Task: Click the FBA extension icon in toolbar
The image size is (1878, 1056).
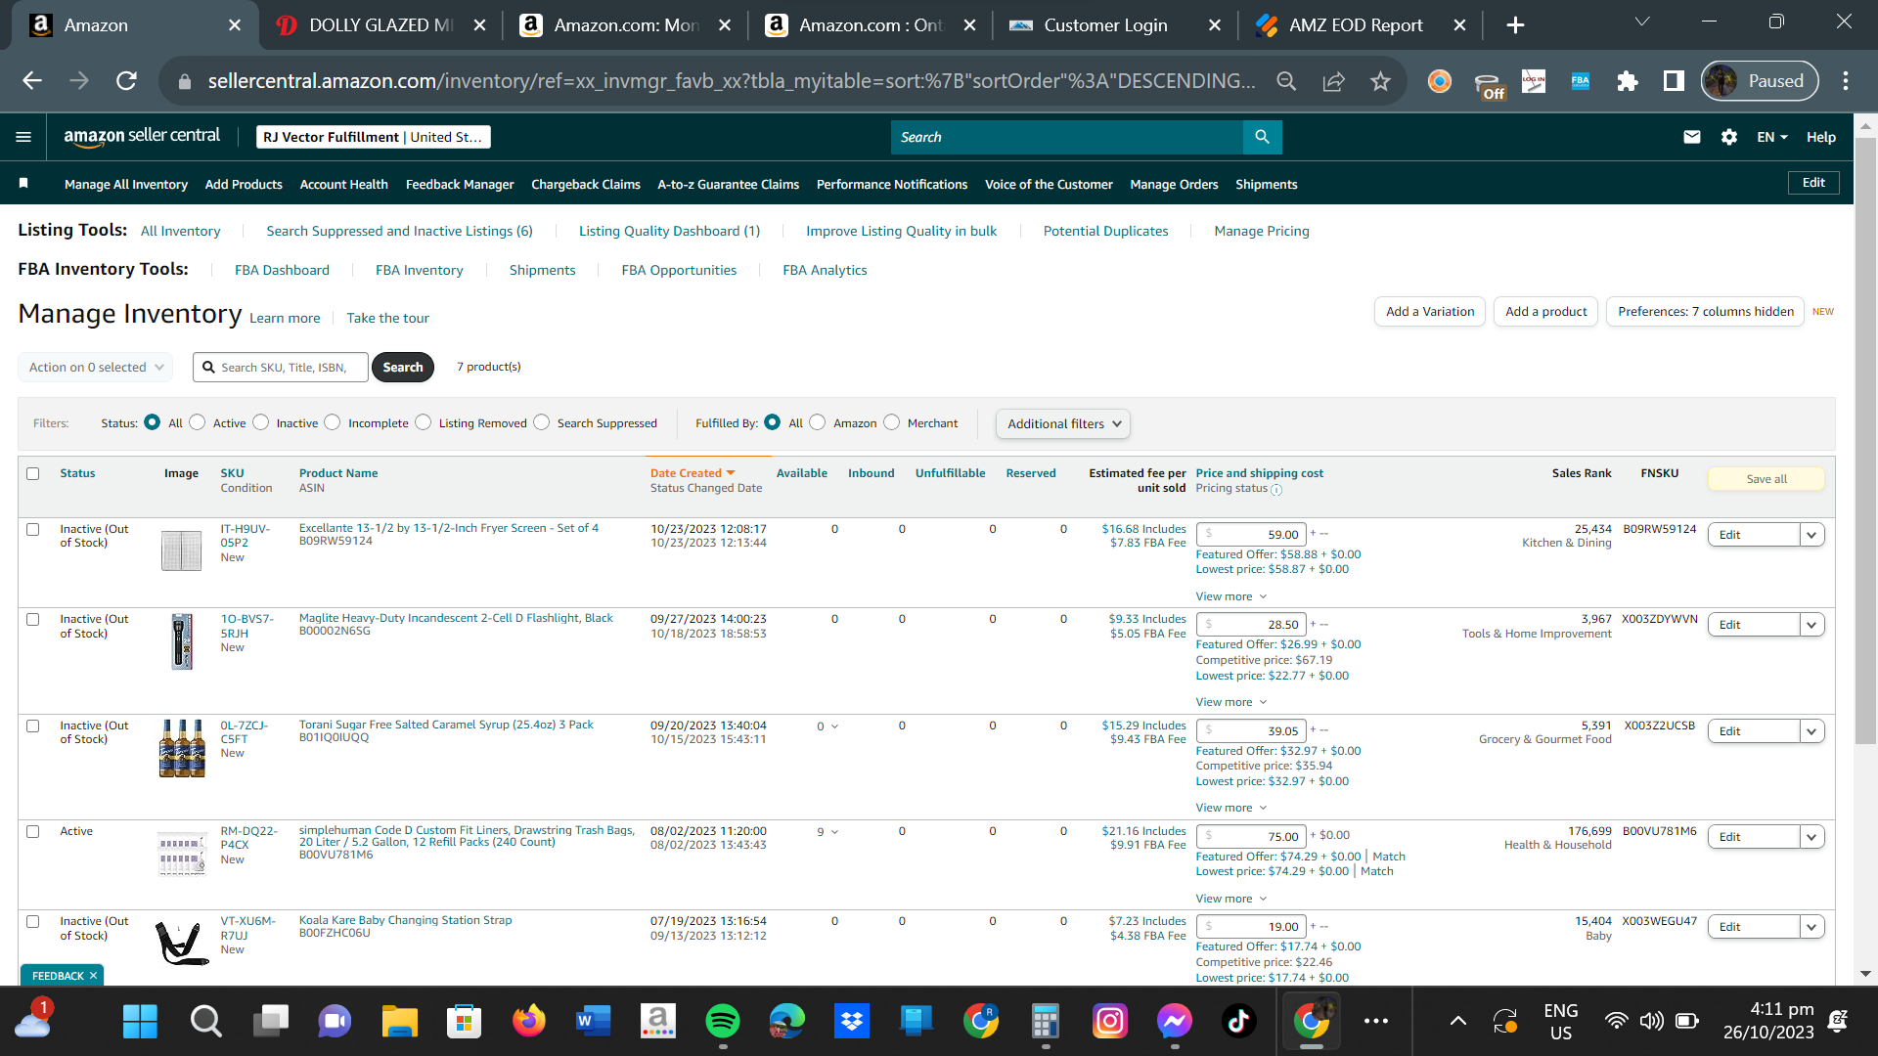Action: 1581,81
